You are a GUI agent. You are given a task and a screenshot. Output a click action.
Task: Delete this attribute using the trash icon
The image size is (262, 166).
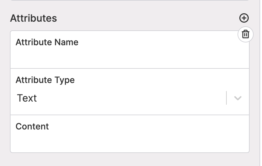246,34
